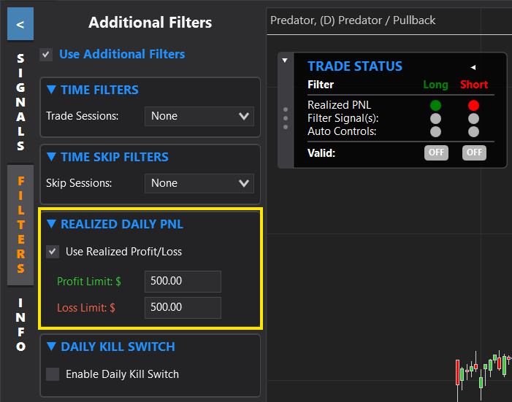
Task: Open the Skip Sessions dropdown
Action: [199, 183]
